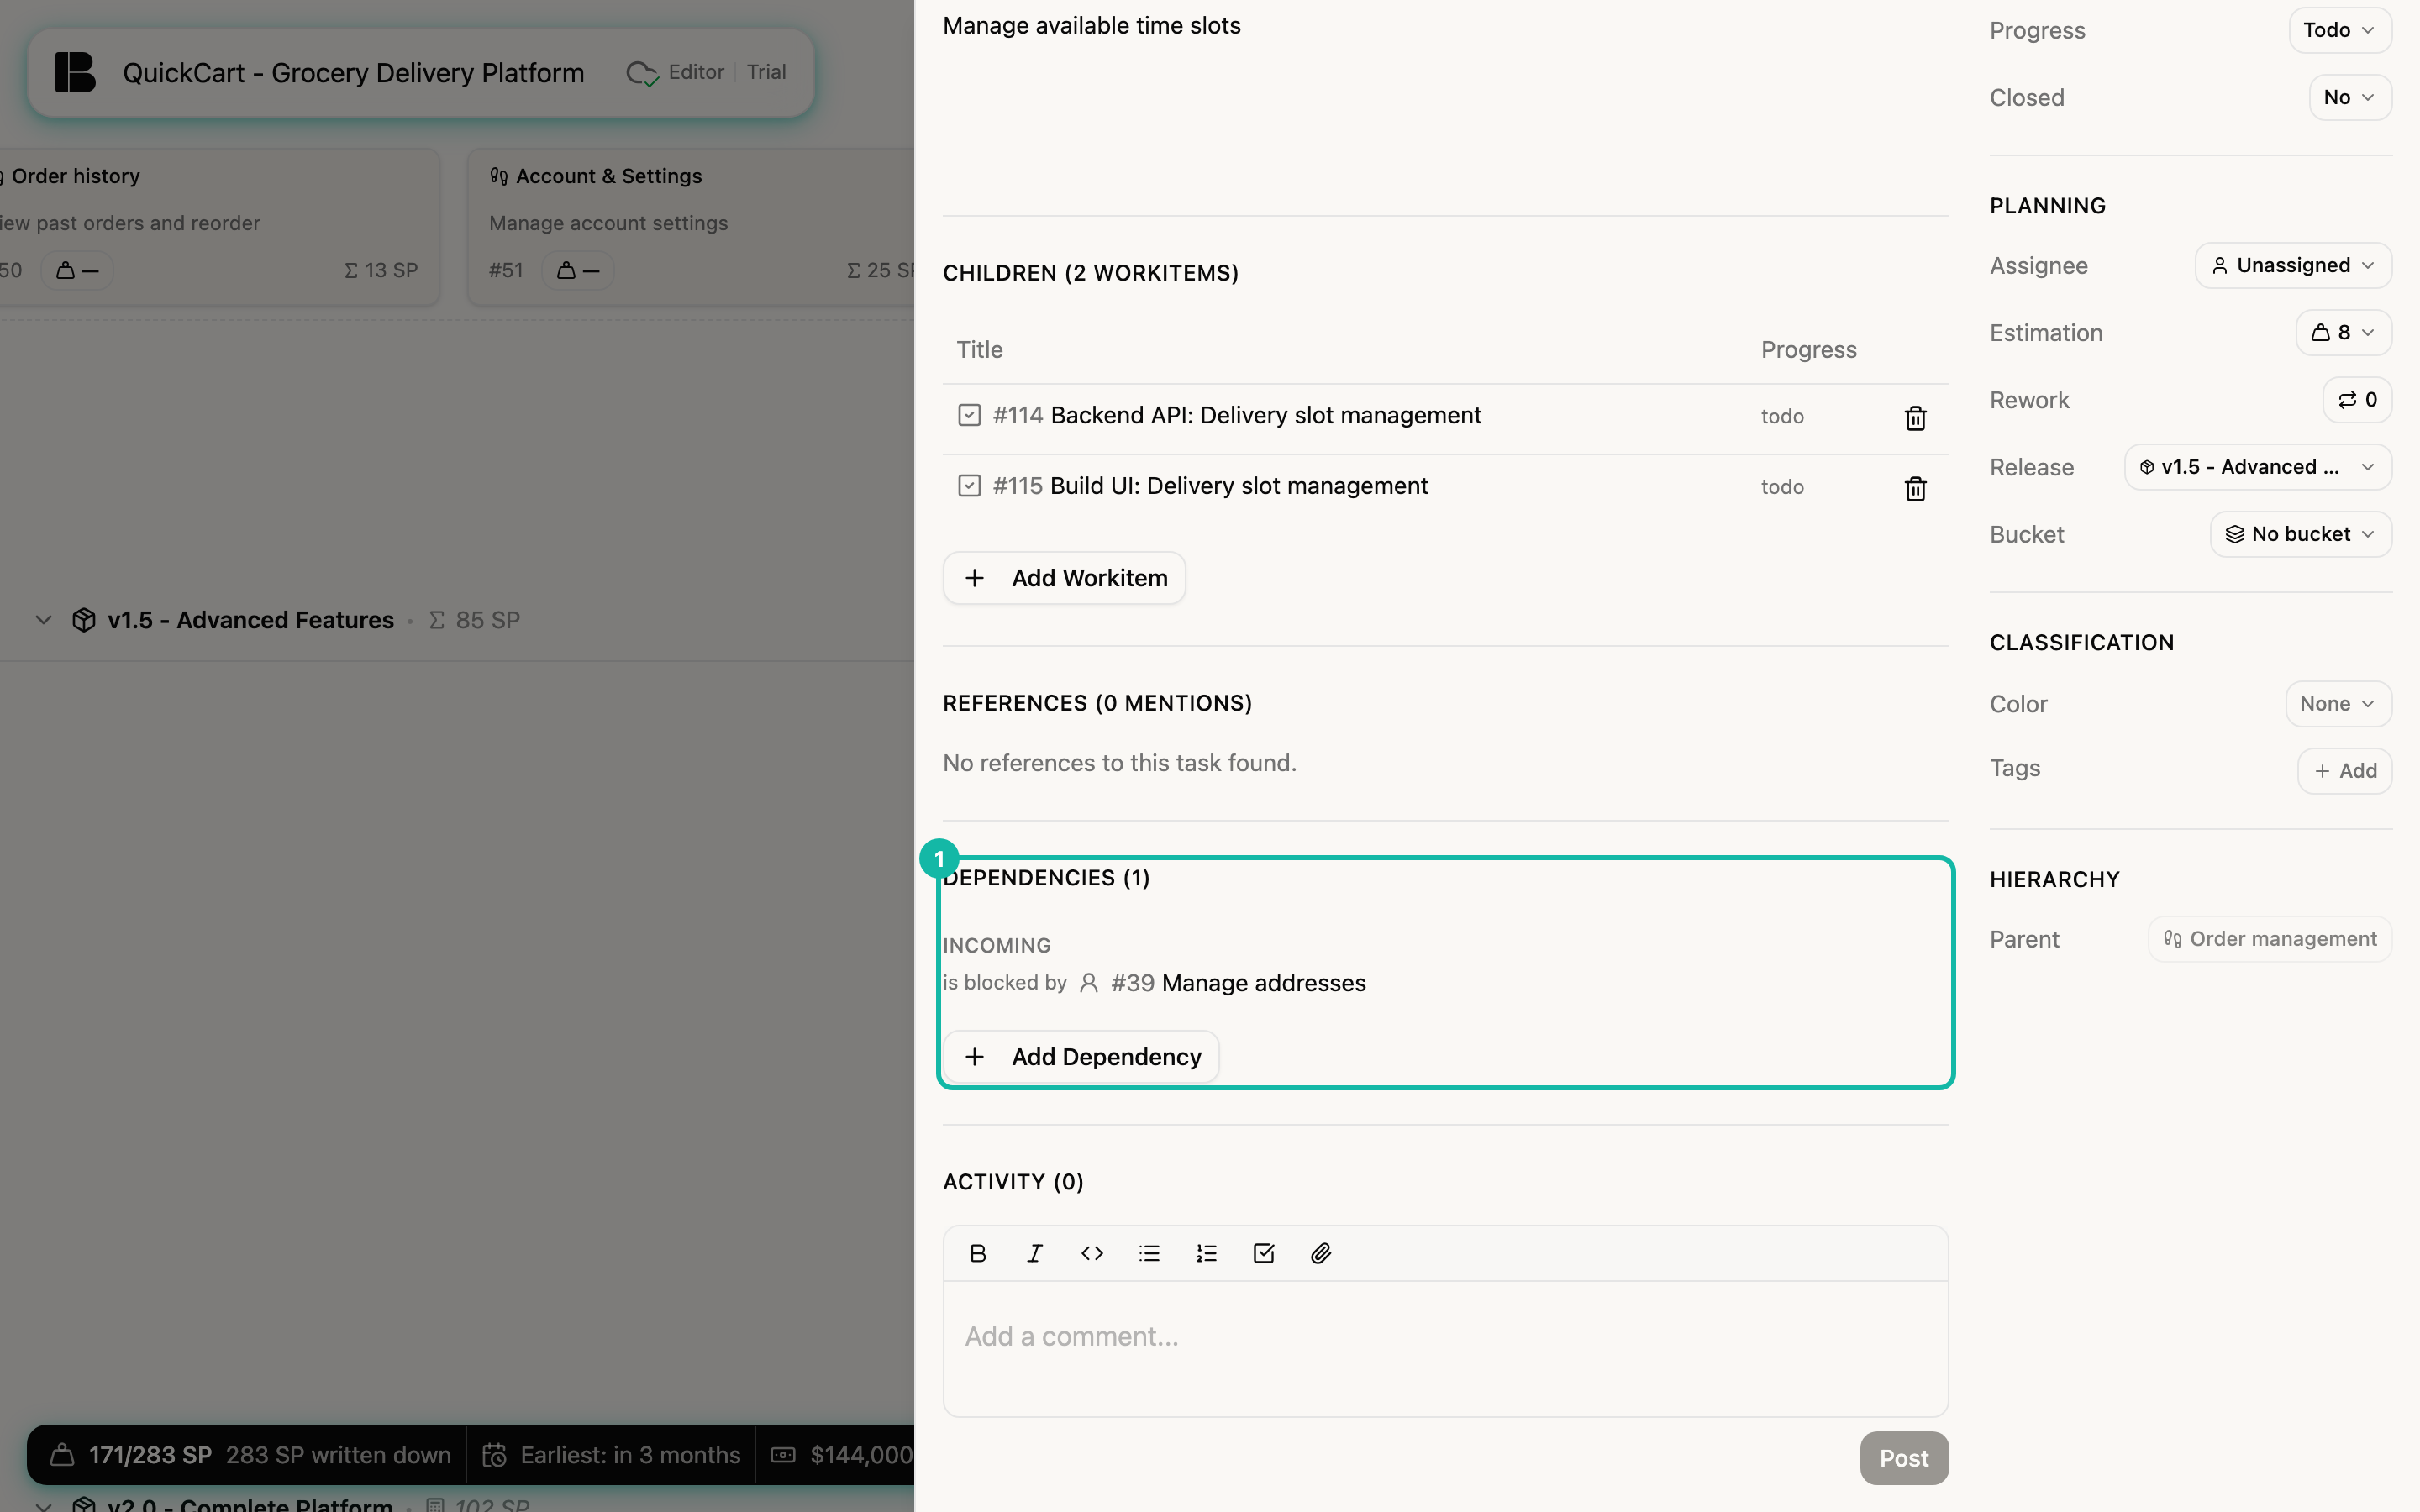
Task: Click the QuickCart app logo icon
Action: (x=75, y=72)
